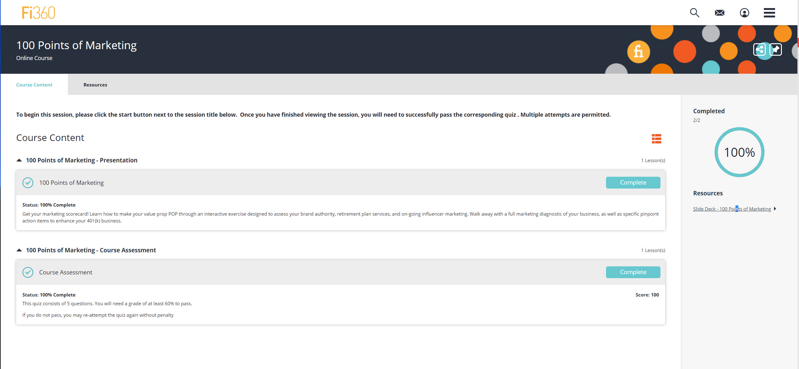This screenshot has height=369, width=799.
Task: Open the hamburger menu icon
Action: click(769, 13)
